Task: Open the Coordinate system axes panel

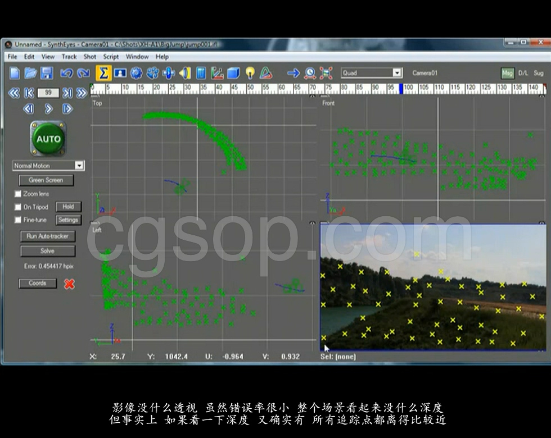Action: (x=217, y=73)
